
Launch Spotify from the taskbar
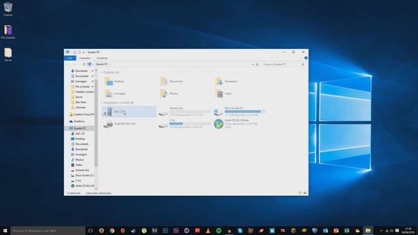[x=219, y=230]
